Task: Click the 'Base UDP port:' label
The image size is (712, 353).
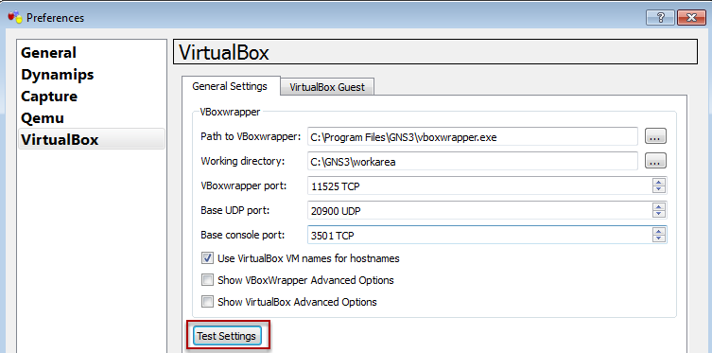Action: 235,210
